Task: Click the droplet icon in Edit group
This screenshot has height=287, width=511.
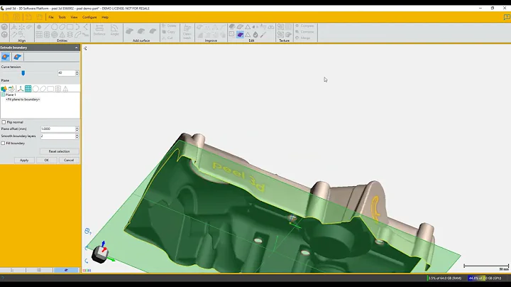Action: [255, 35]
